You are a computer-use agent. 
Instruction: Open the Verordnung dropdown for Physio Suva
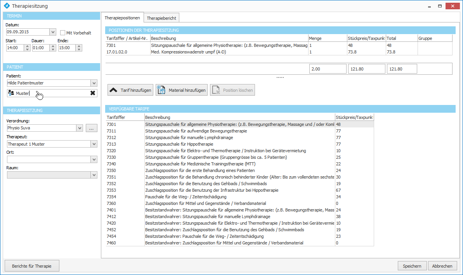point(80,128)
